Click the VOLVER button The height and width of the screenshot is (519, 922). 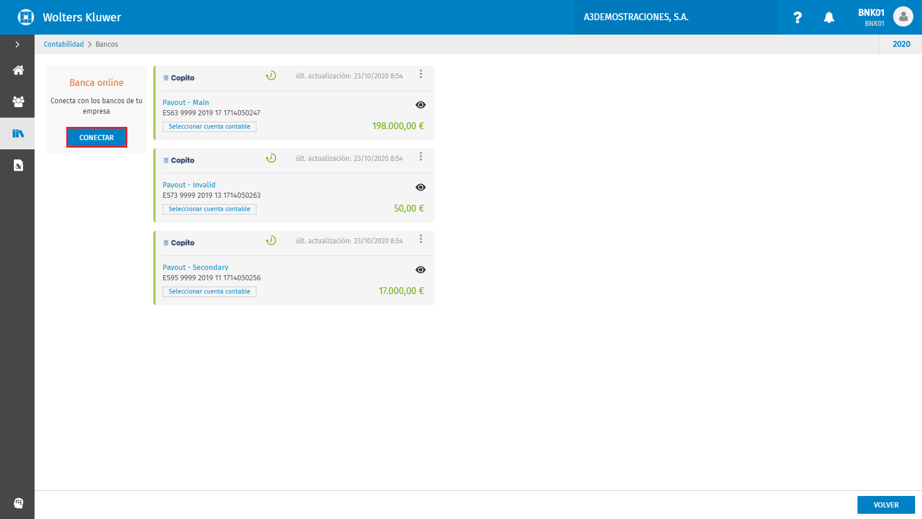(x=886, y=505)
